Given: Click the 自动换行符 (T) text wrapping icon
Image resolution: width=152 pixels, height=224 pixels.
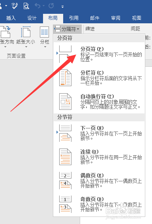Looking at the screenshot, I should pyautogui.click(x=65, y=102).
